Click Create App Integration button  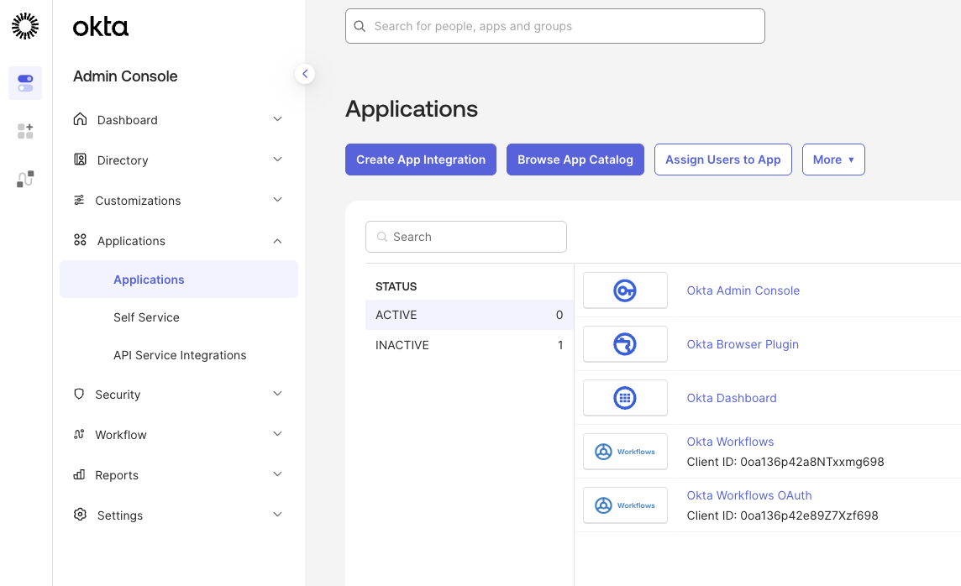point(420,160)
